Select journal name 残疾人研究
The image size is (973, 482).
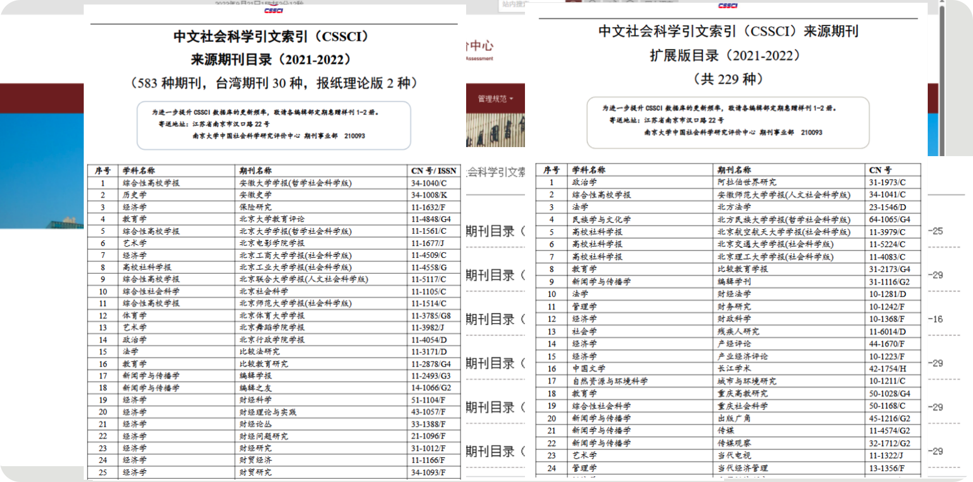pyautogui.click(x=738, y=332)
